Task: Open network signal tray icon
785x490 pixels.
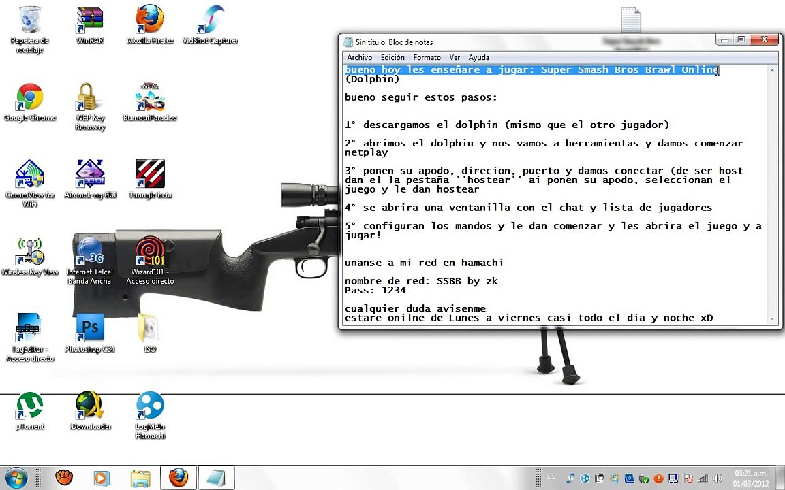Action: click(703, 478)
